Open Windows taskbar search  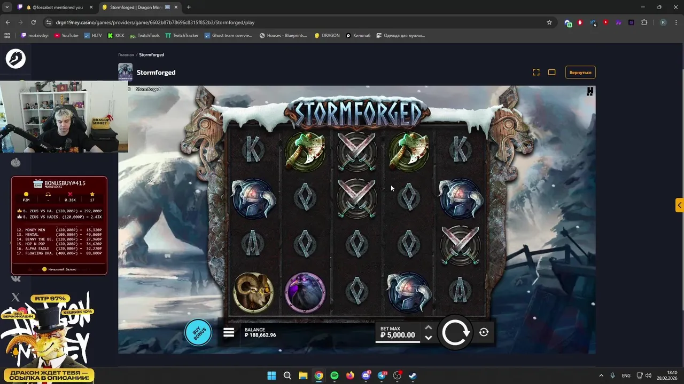coord(287,375)
